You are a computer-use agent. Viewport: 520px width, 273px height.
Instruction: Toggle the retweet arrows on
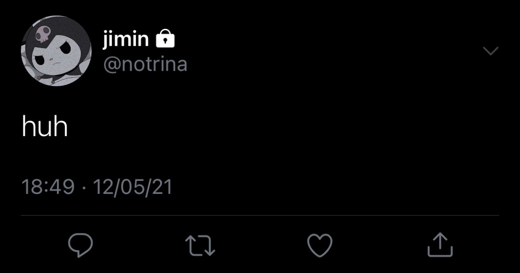click(200, 245)
